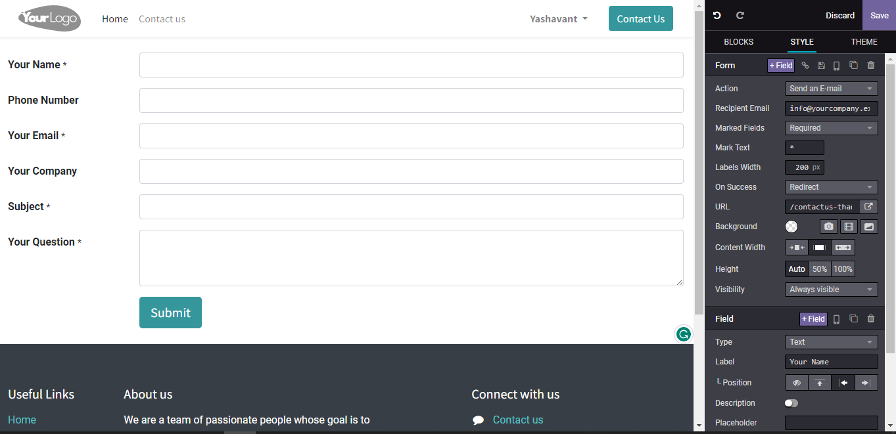Click the redo arrow in editor header
This screenshot has width=896, height=434.
pos(740,15)
